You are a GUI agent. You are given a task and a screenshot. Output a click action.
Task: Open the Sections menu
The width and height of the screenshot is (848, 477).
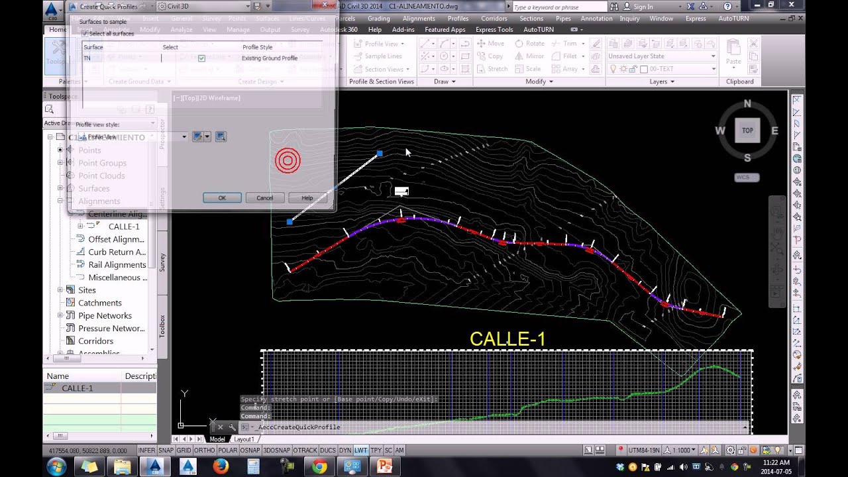pyautogui.click(x=531, y=19)
